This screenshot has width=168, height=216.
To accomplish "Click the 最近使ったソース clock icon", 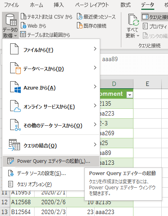I will [80, 17].
